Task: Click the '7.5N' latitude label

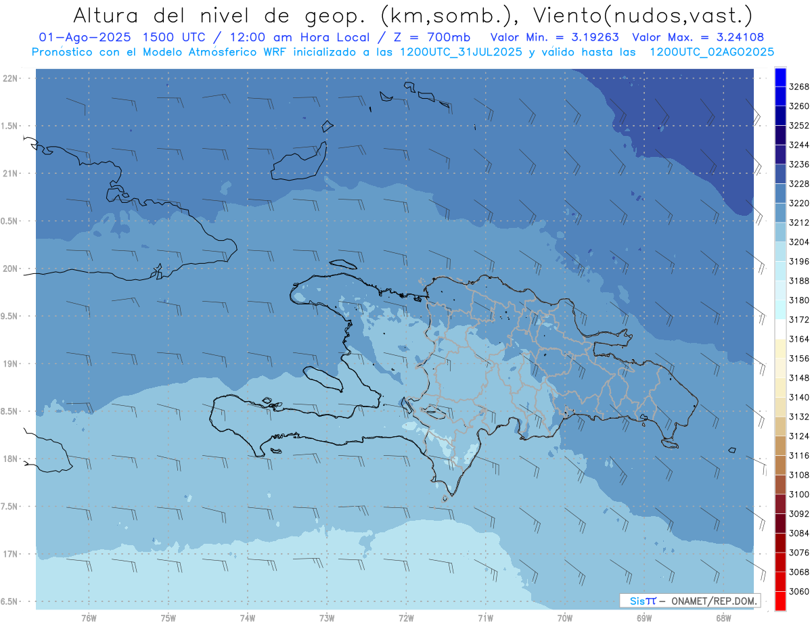Action: pyautogui.click(x=9, y=507)
